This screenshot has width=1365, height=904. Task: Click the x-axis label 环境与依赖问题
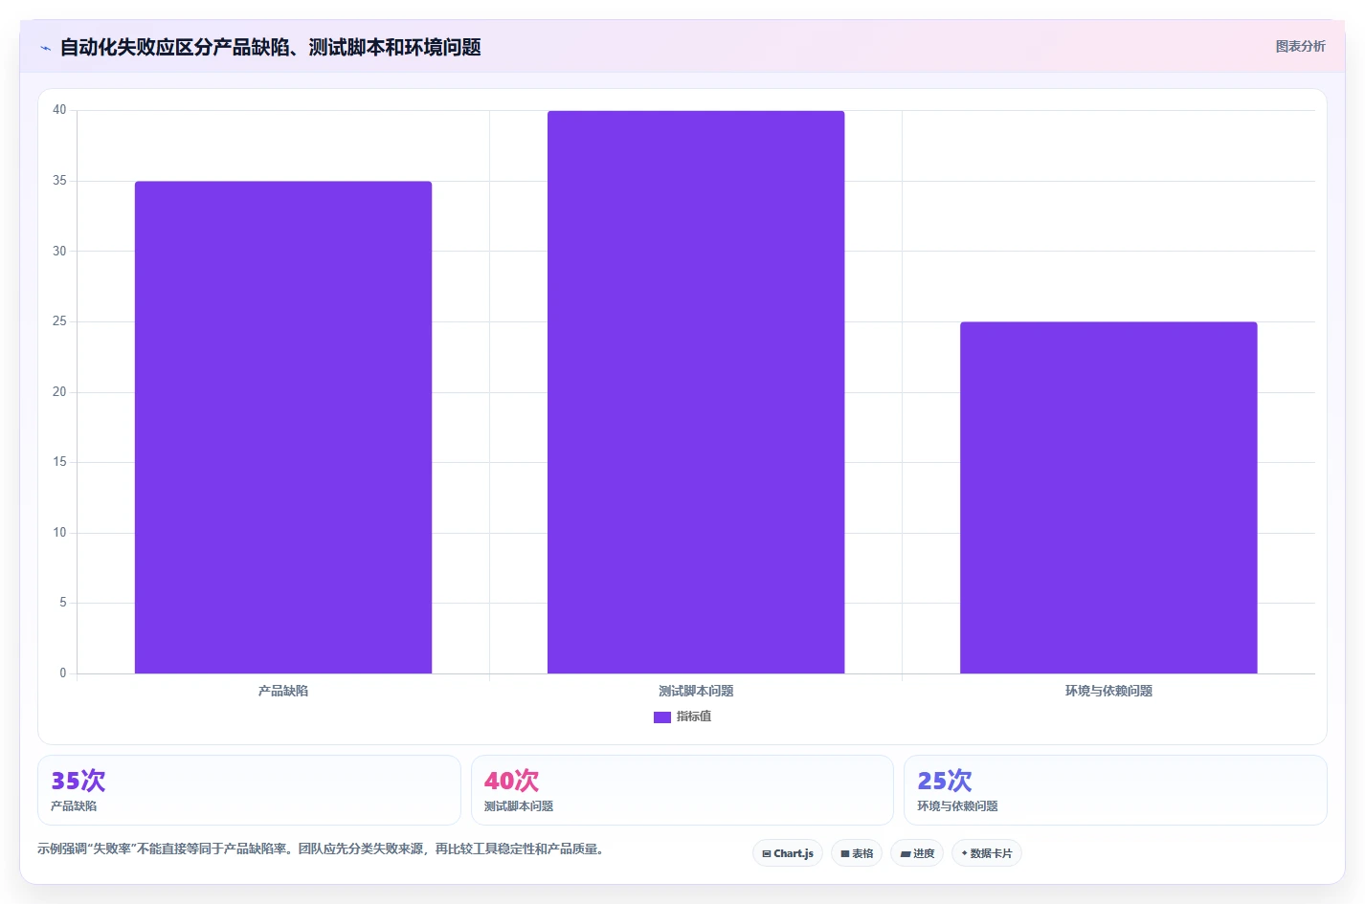tap(1108, 691)
